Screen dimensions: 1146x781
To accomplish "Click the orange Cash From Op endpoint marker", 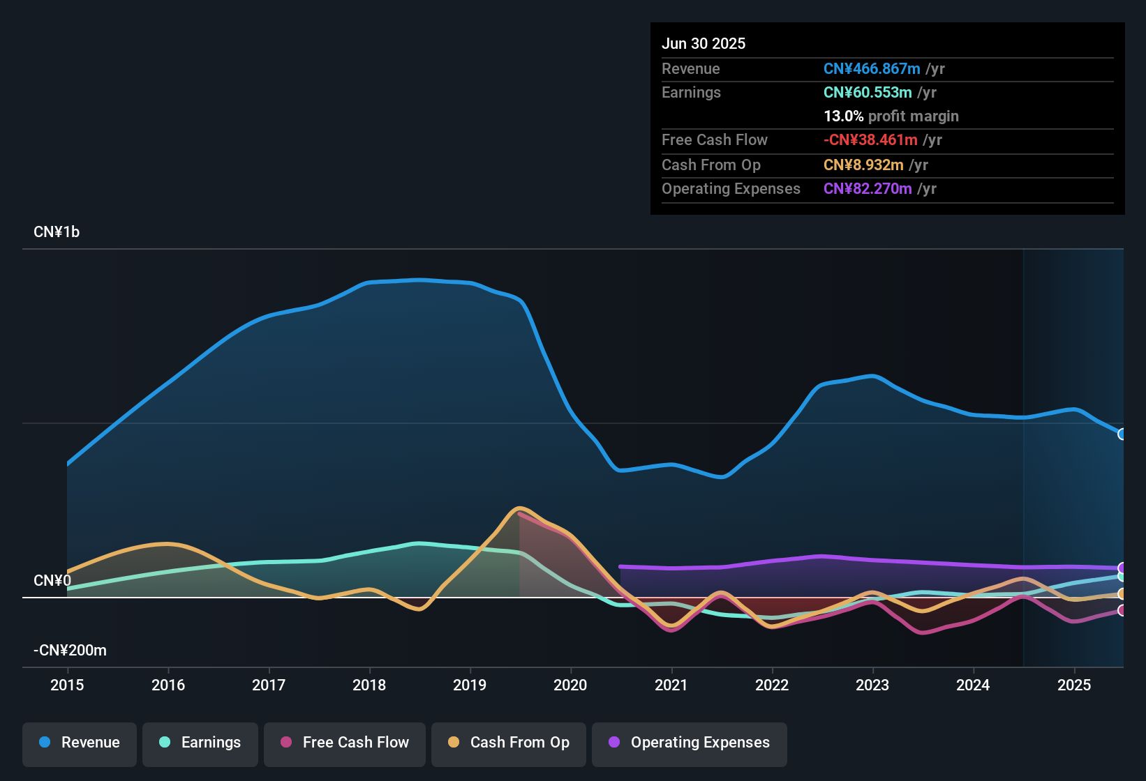I will point(1122,595).
